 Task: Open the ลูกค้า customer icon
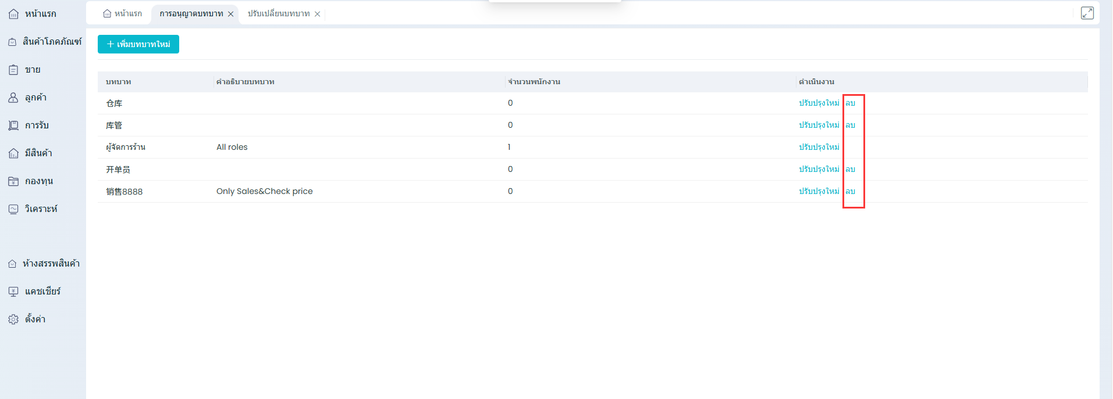13,98
